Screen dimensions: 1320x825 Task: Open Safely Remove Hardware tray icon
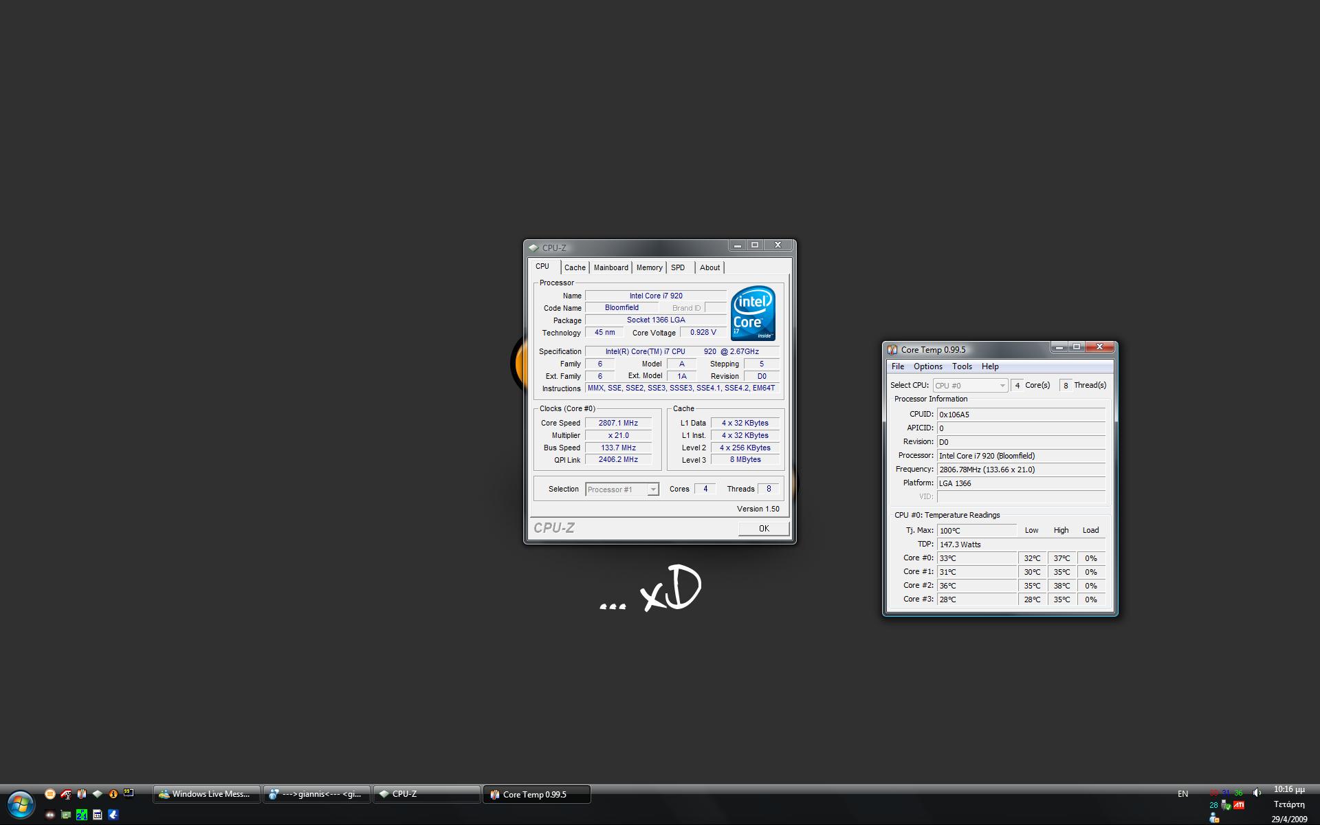[1226, 805]
